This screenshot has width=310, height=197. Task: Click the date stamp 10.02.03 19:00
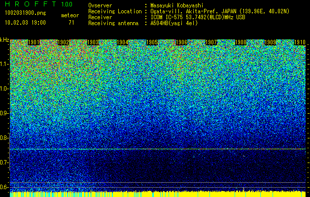(x=25, y=23)
